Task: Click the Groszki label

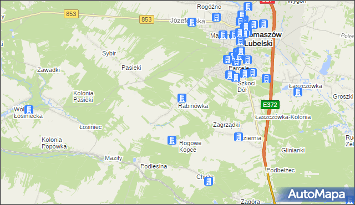Action: [x=343, y=96]
